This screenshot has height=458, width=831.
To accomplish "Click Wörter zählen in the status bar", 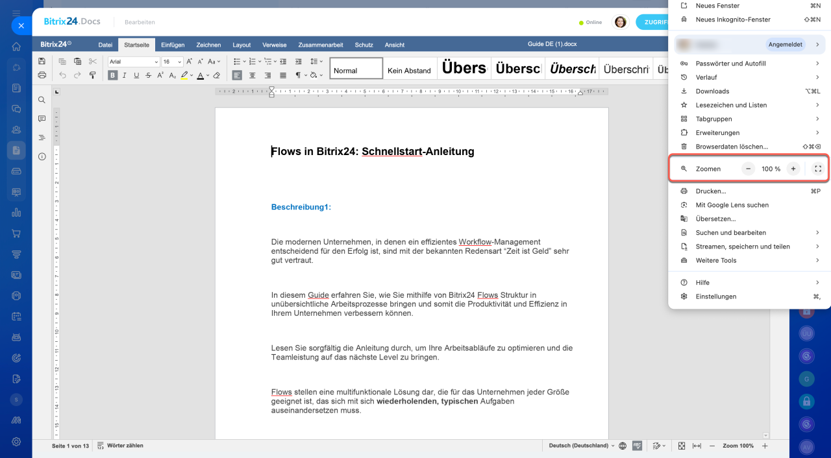I will click(x=120, y=446).
